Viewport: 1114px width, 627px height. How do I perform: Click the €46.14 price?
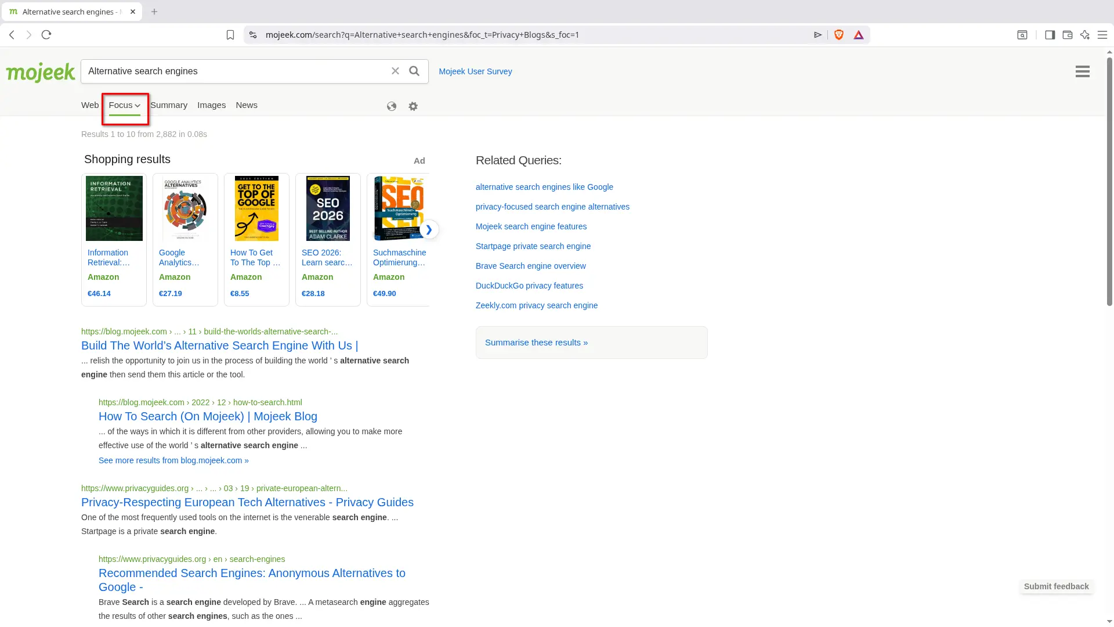click(x=99, y=293)
